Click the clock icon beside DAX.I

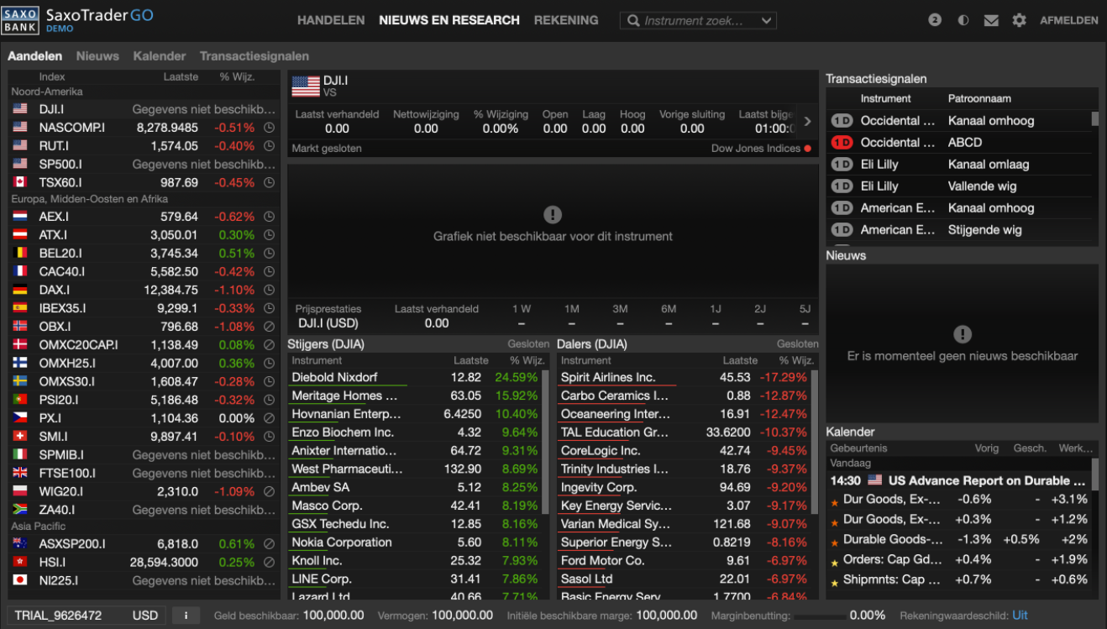269,291
